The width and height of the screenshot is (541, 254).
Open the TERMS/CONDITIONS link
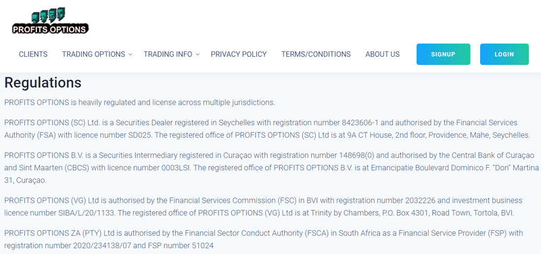pyautogui.click(x=316, y=54)
